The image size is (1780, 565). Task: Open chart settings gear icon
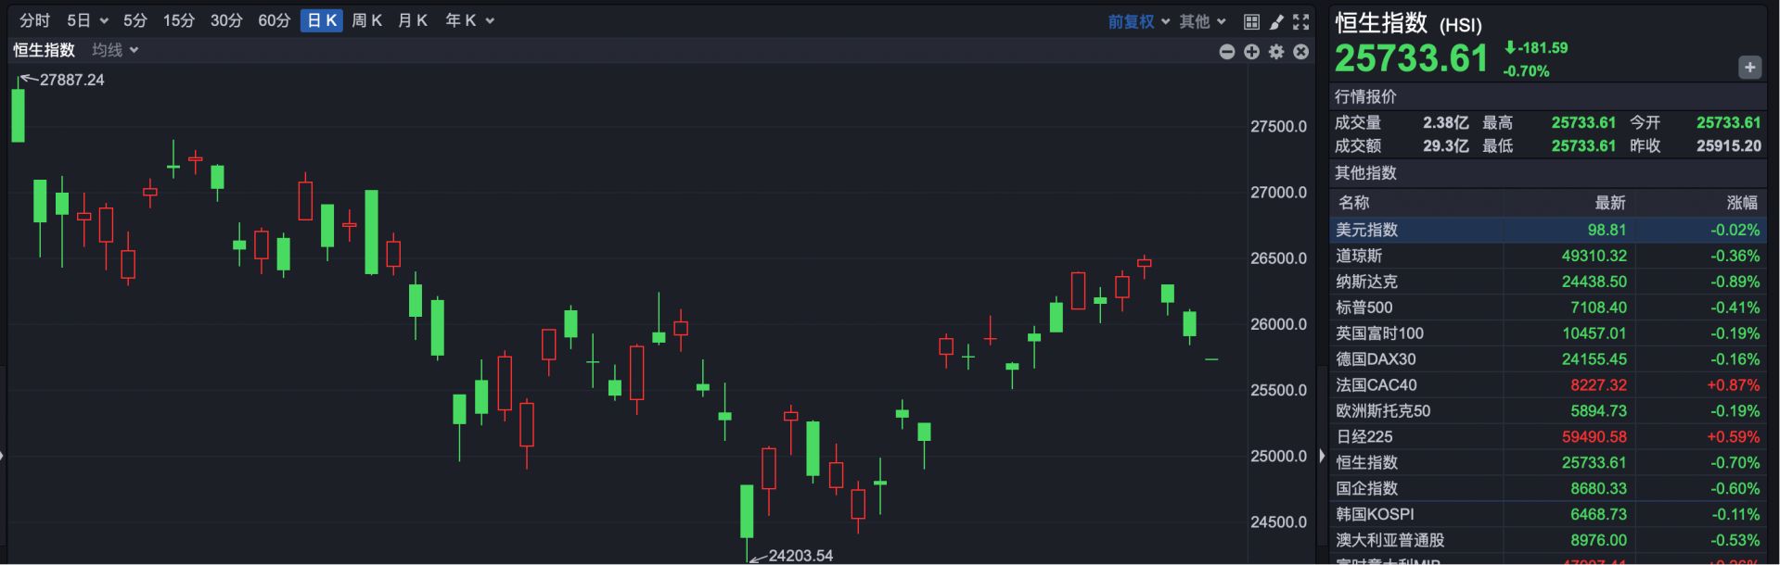[x=1276, y=52]
